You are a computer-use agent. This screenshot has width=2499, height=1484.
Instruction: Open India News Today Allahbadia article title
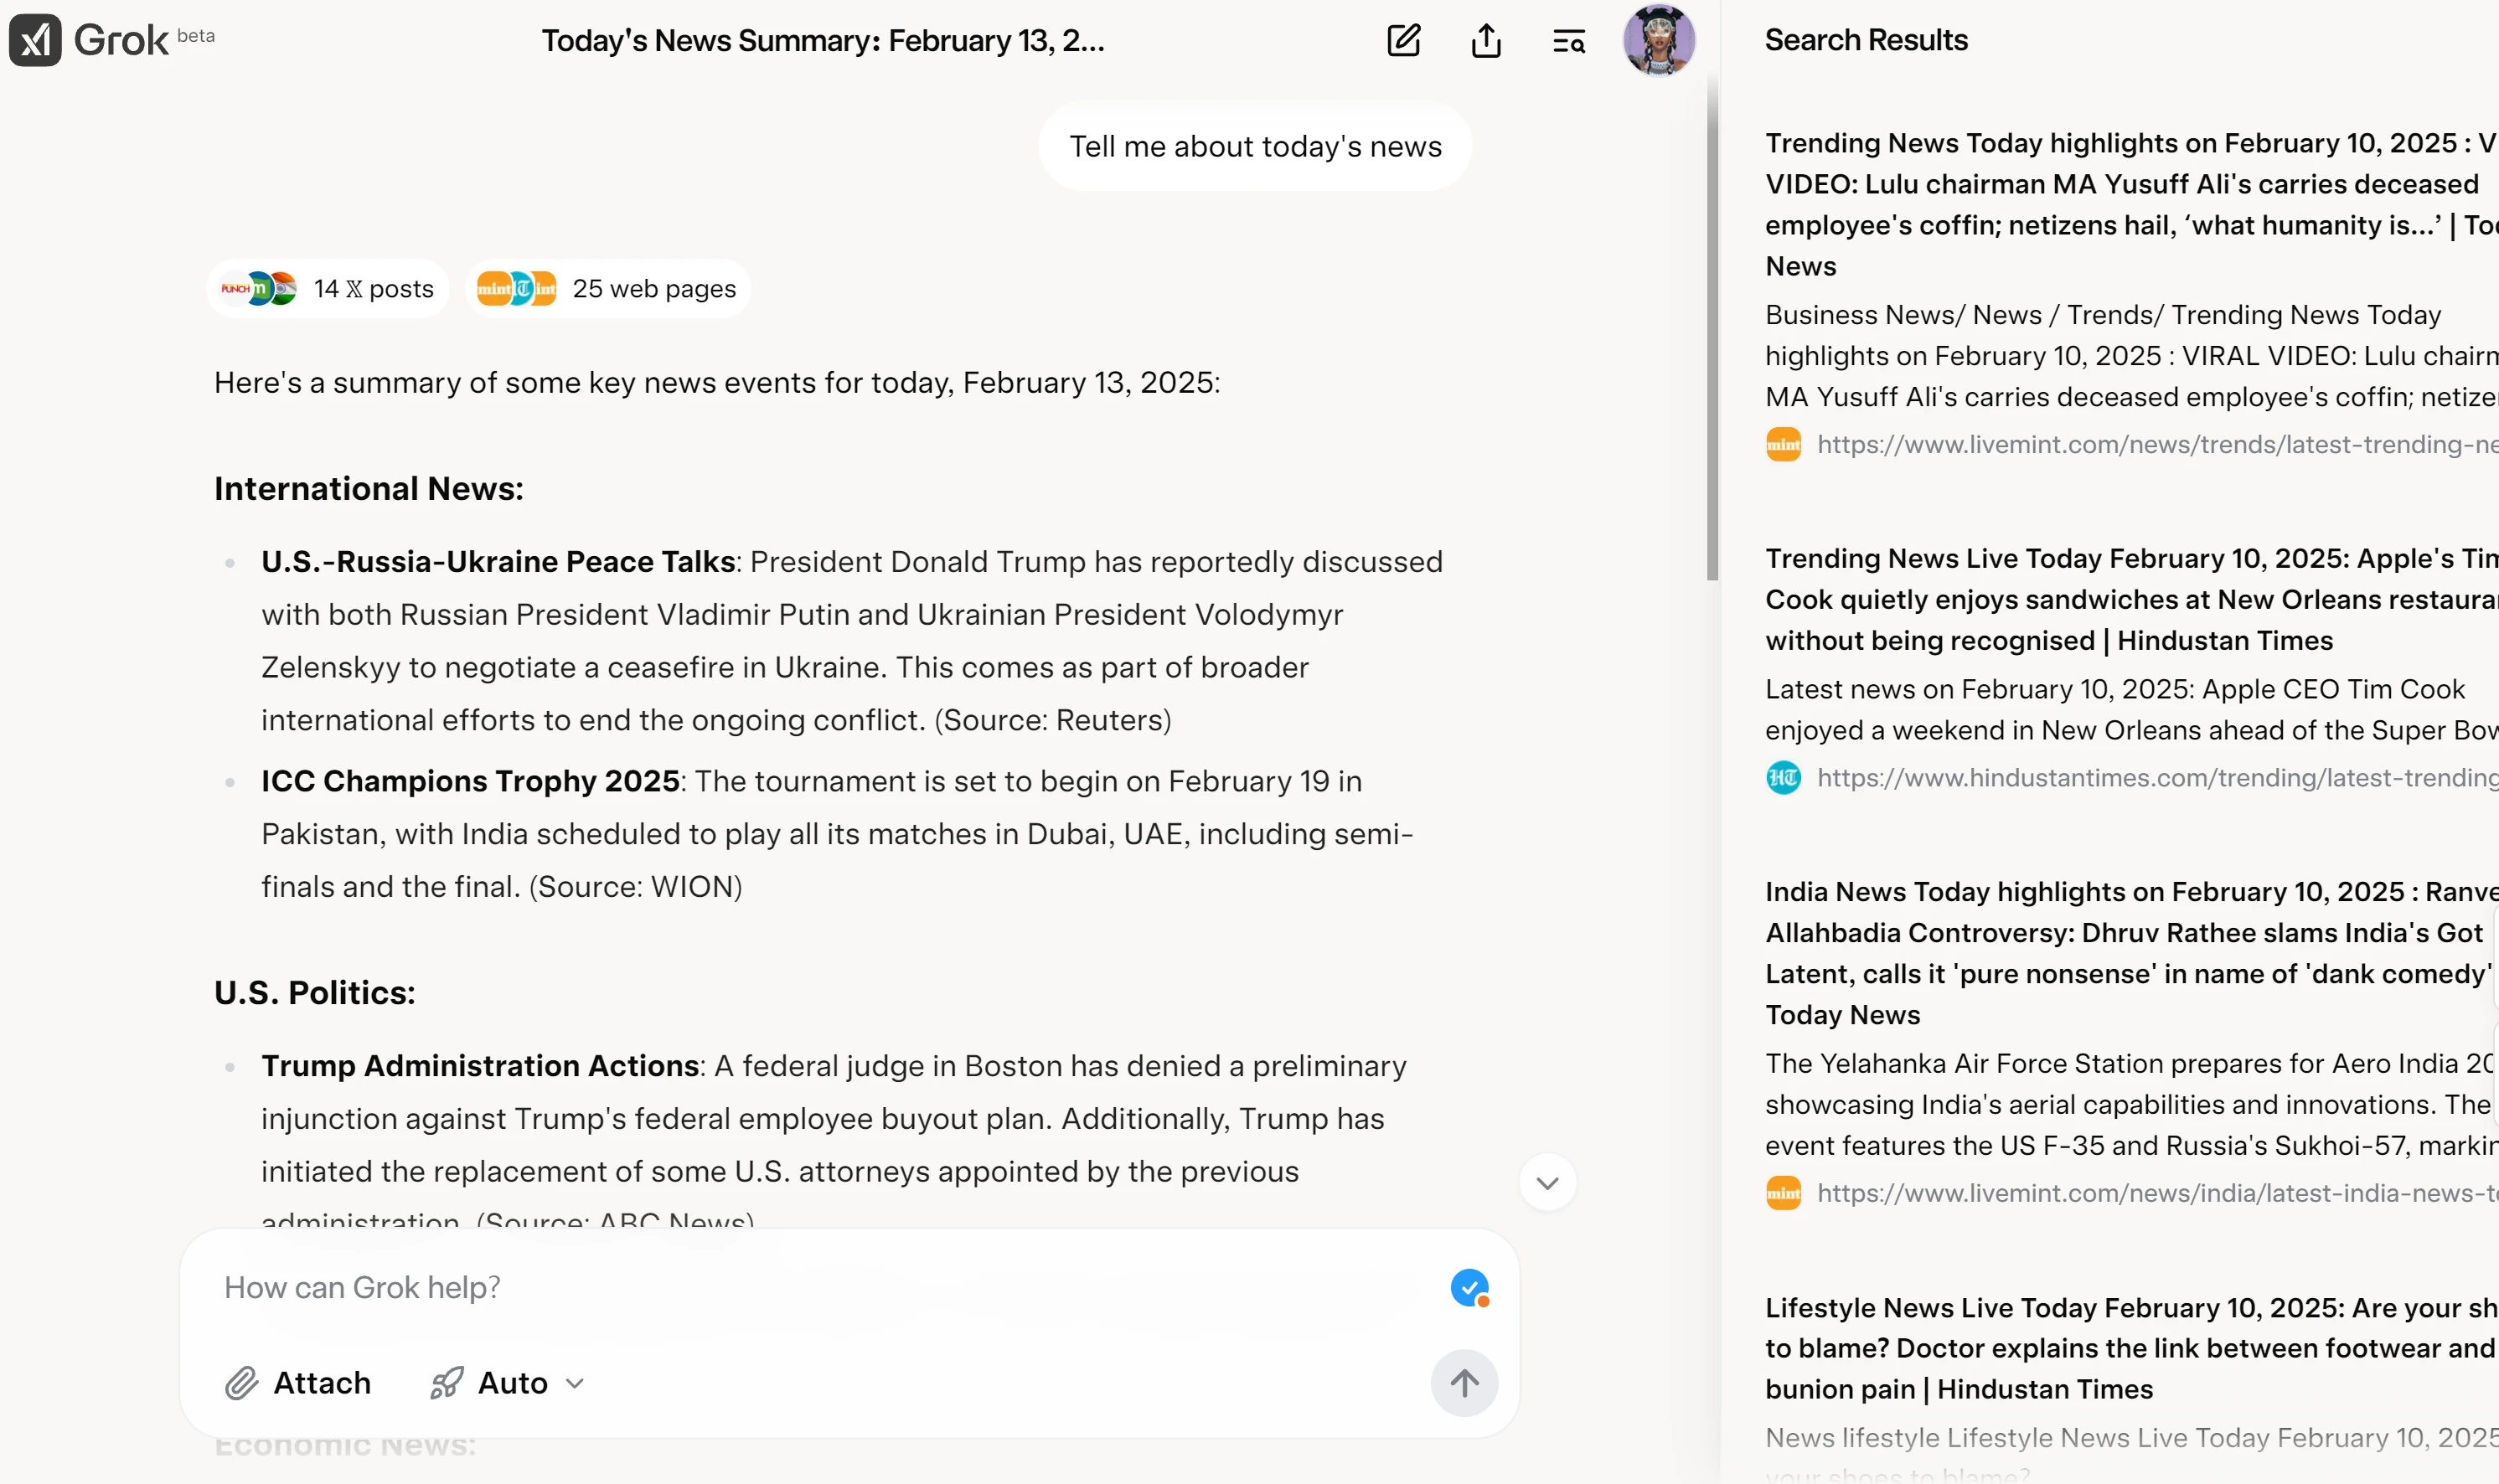(x=2132, y=953)
